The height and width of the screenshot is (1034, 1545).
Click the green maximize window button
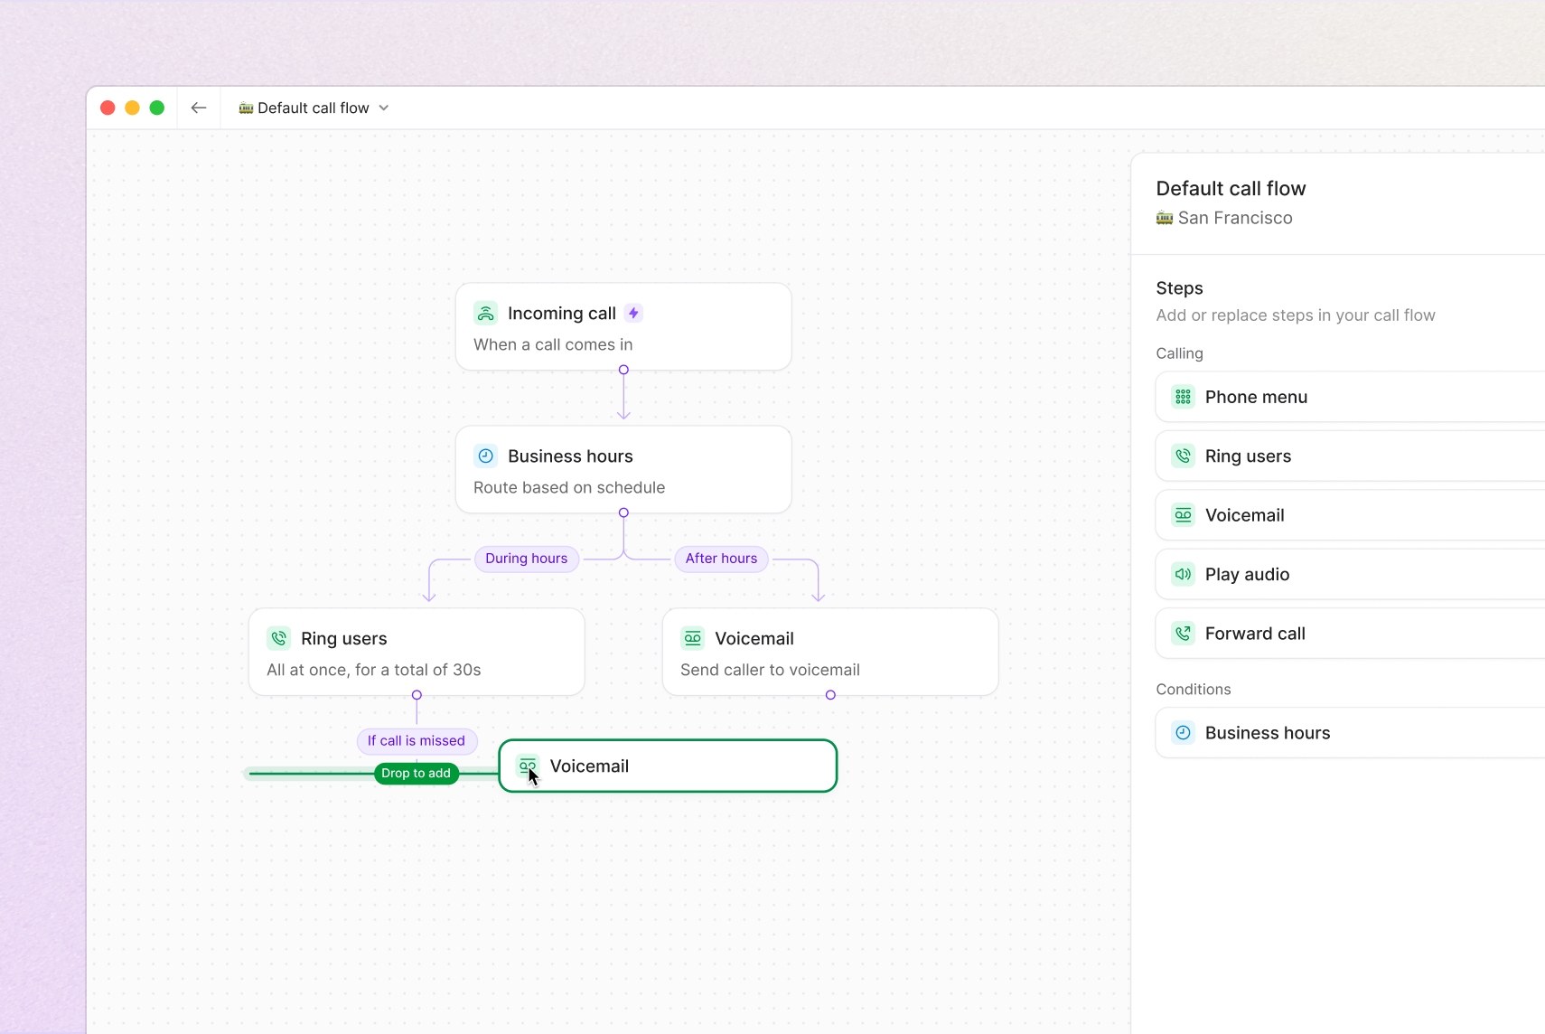click(157, 108)
